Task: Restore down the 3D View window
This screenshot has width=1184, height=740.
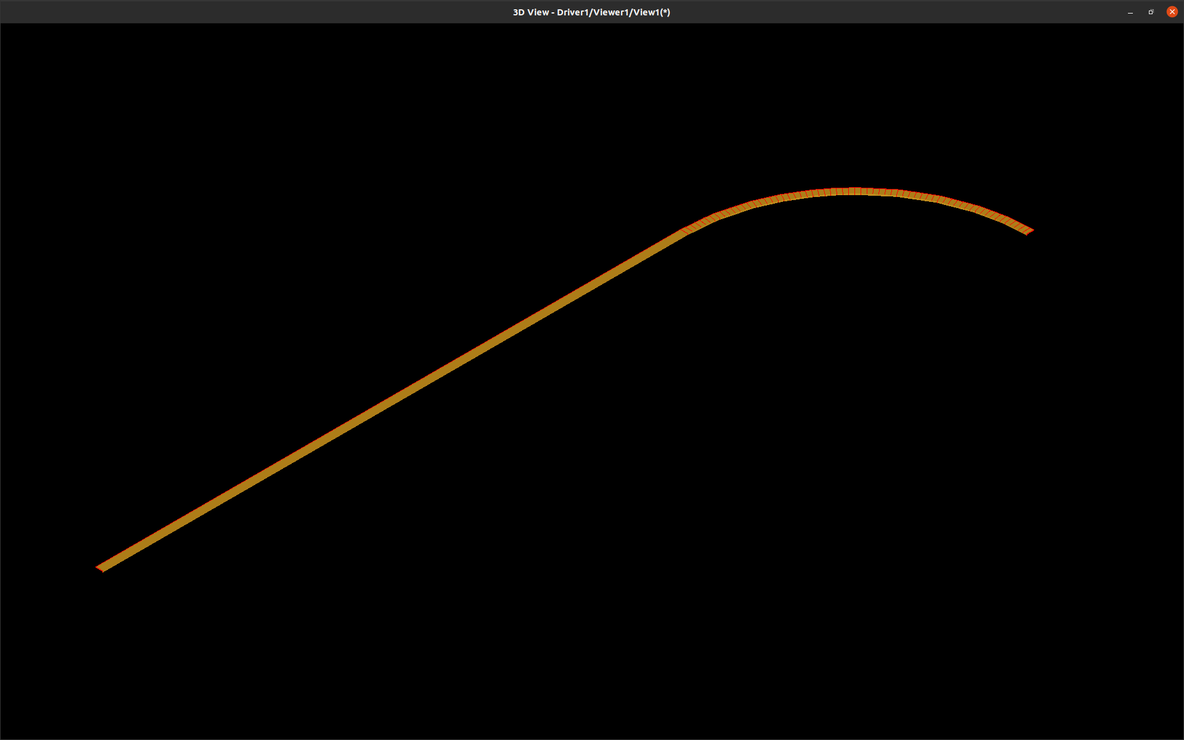Action: click(x=1151, y=12)
